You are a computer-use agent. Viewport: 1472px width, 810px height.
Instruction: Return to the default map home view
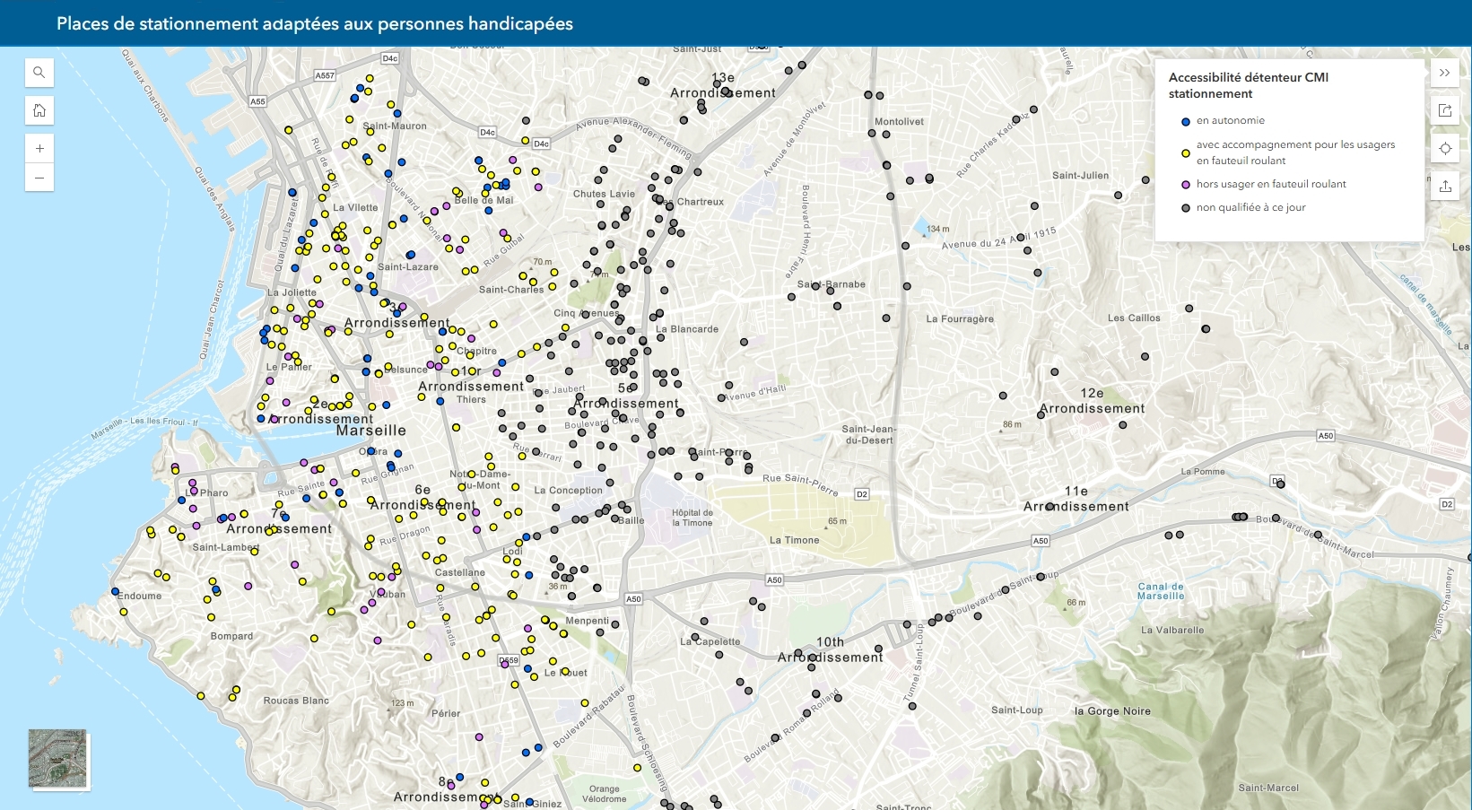pos(39,110)
